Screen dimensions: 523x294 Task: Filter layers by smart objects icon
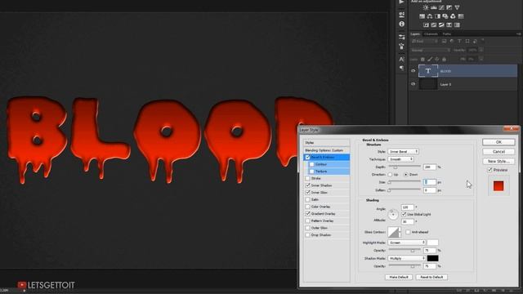click(x=475, y=41)
